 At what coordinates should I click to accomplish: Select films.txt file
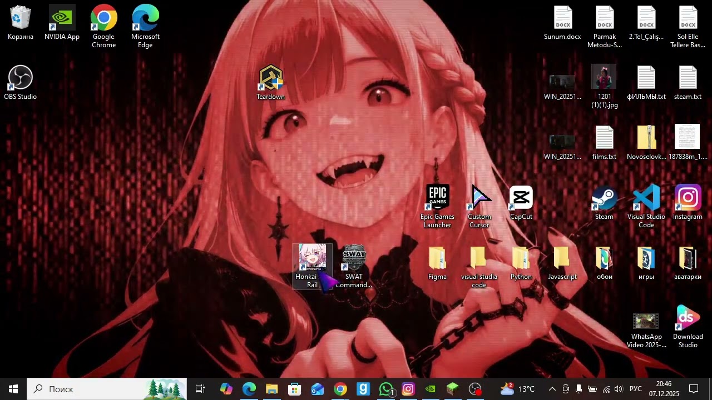click(604, 143)
